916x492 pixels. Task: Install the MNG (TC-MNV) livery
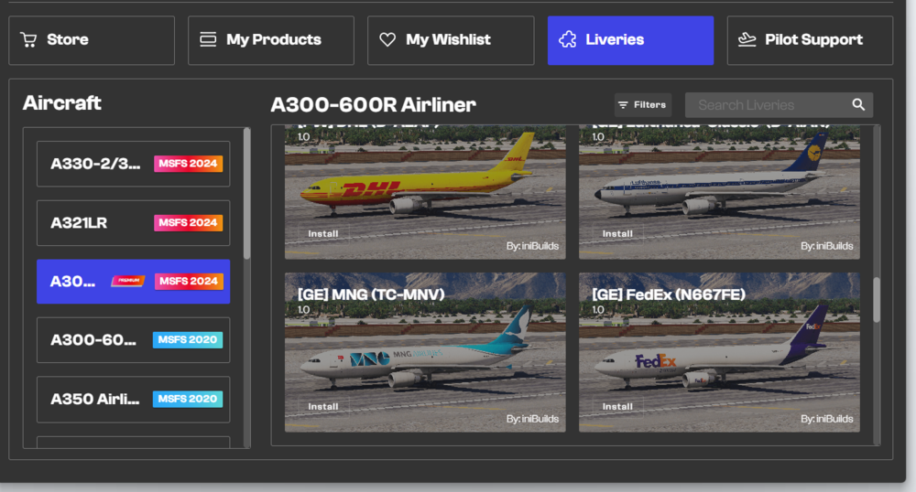323,407
